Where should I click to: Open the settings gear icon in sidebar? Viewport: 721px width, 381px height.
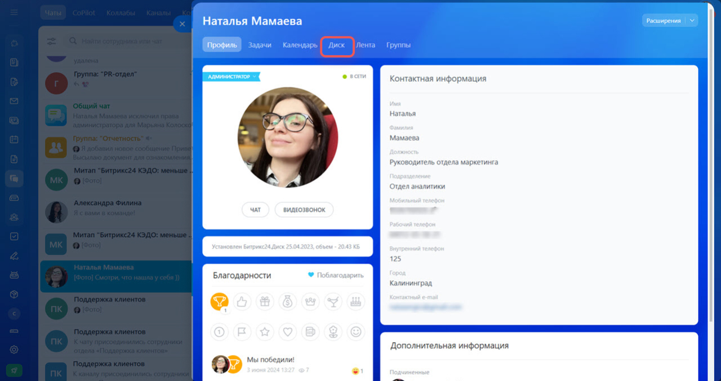14,349
